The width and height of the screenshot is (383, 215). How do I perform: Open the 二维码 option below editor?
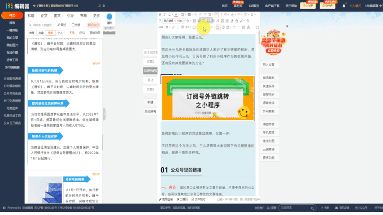[x=182, y=199]
